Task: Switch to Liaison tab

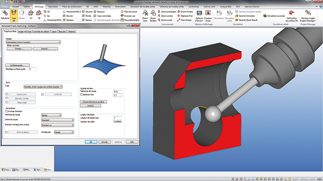Action: pyautogui.click(x=54, y=32)
